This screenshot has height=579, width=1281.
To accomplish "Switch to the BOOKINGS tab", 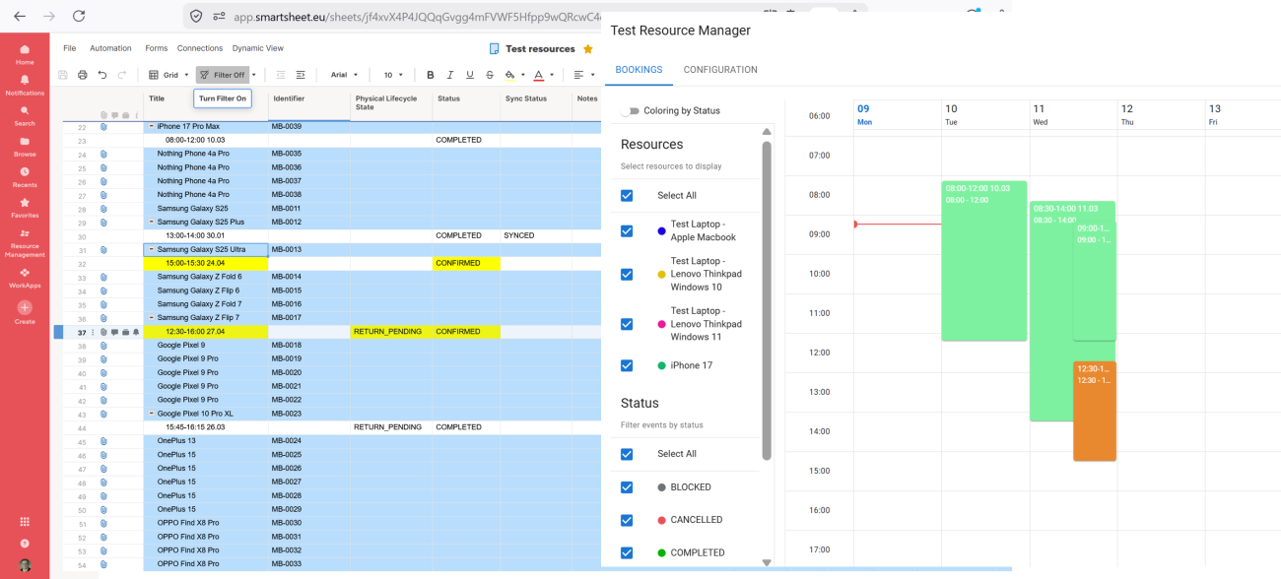I will (x=639, y=70).
